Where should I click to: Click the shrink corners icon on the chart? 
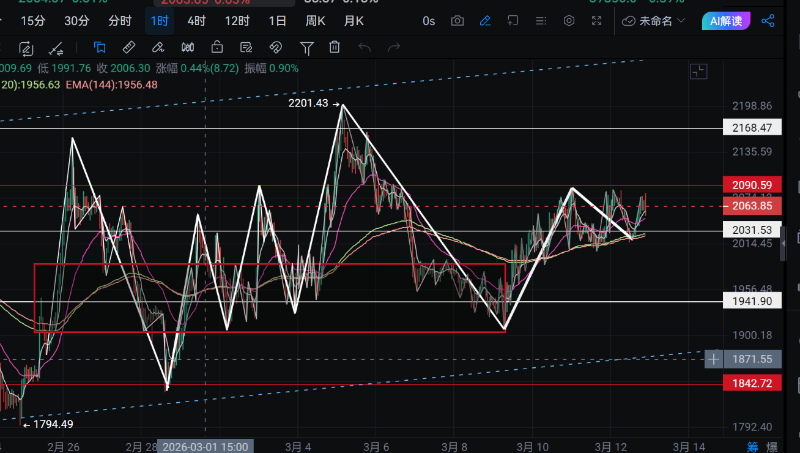[698, 72]
